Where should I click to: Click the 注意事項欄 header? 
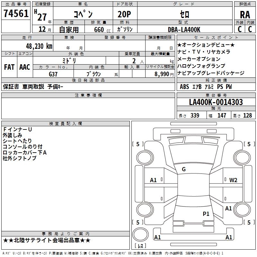[88, 95]
